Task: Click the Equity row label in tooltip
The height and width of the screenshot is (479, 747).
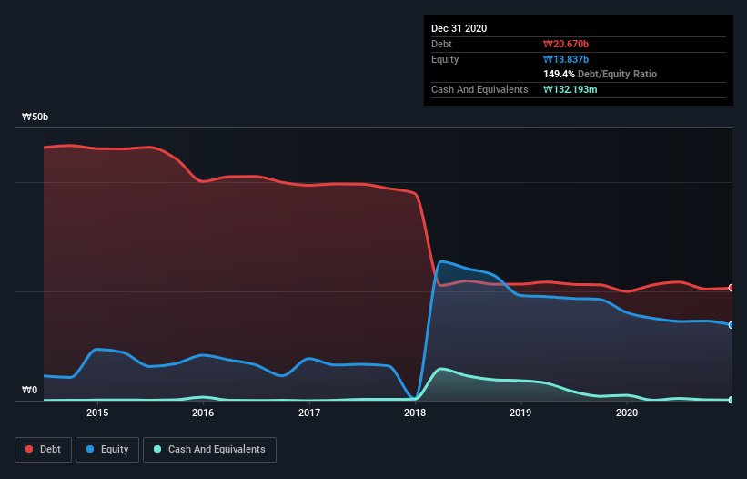Action: [445, 59]
